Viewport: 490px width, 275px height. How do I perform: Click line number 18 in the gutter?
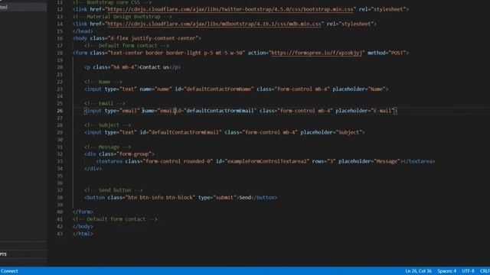click(60, 53)
